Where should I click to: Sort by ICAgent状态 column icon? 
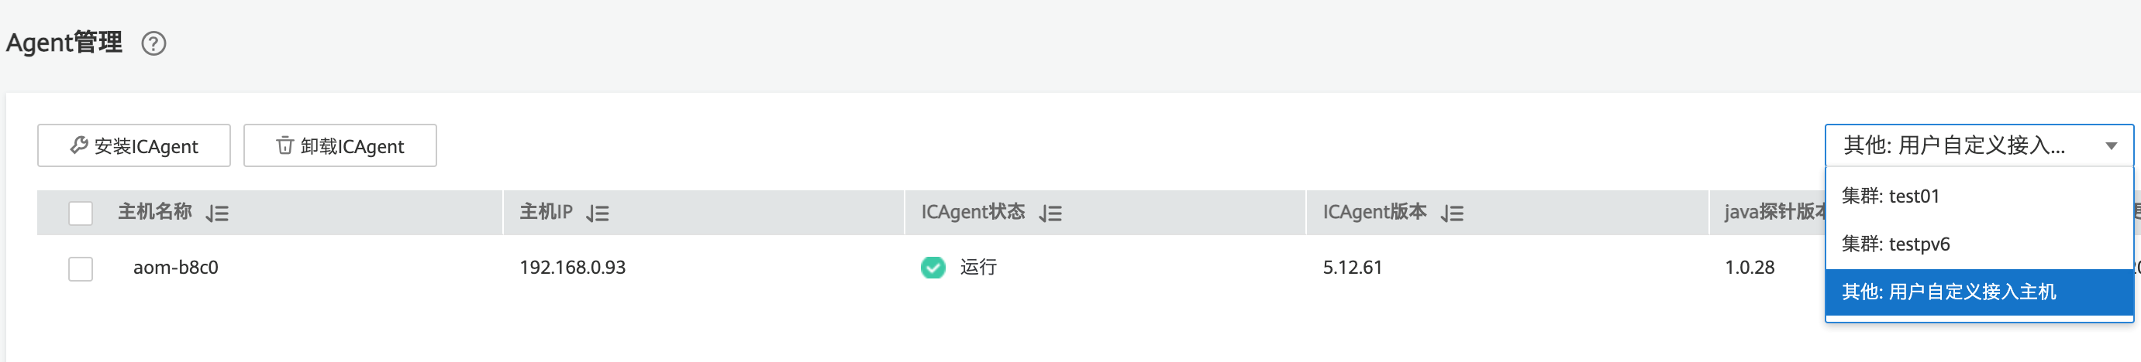coord(1050,213)
